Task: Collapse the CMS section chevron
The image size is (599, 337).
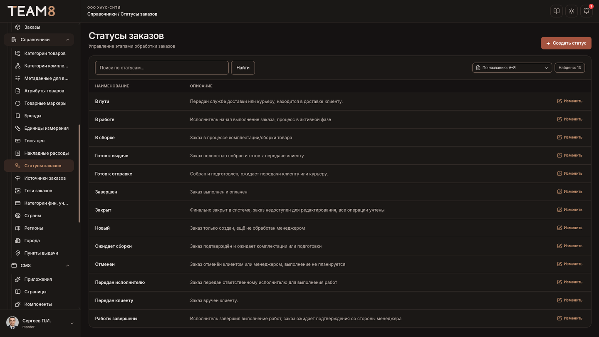Action: coord(68,265)
